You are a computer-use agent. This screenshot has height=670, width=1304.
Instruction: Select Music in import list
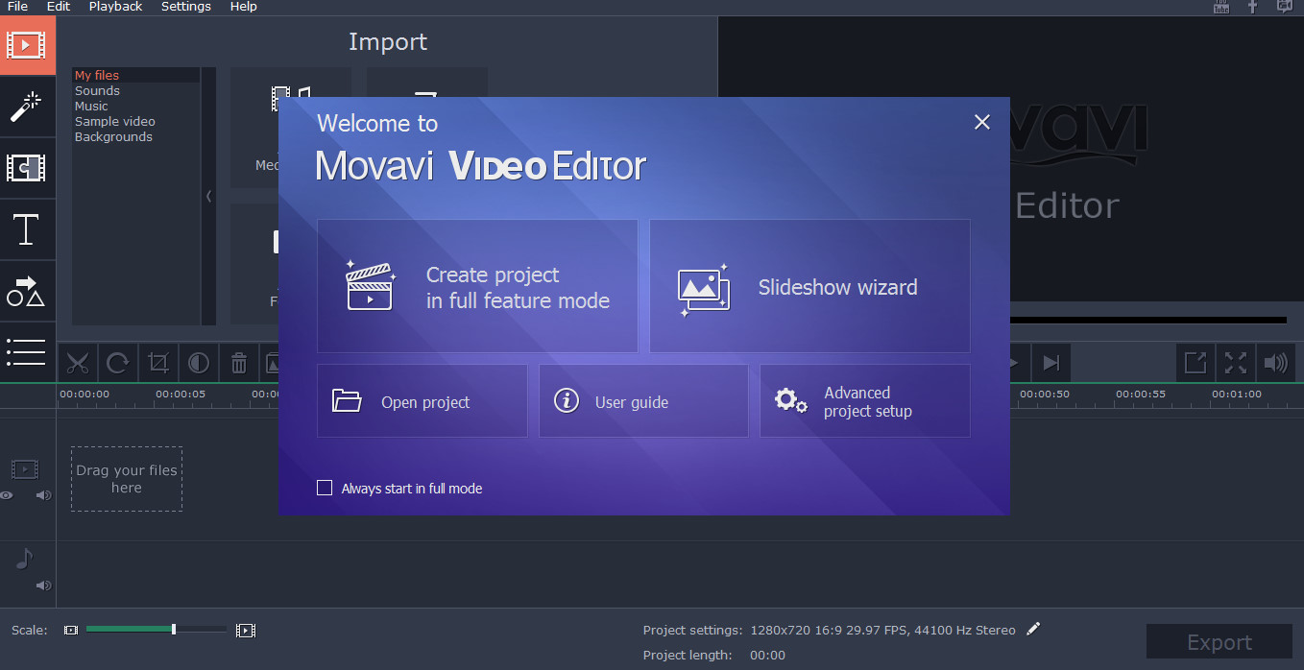(136, 106)
